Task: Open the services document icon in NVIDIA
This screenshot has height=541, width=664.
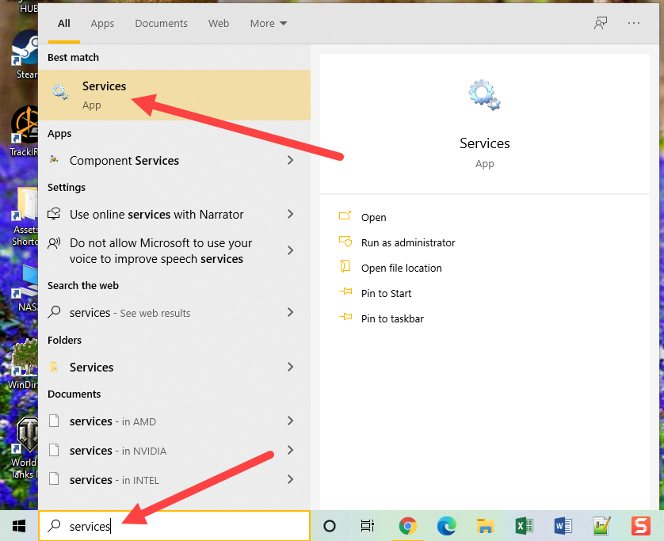Action: tap(54, 450)
